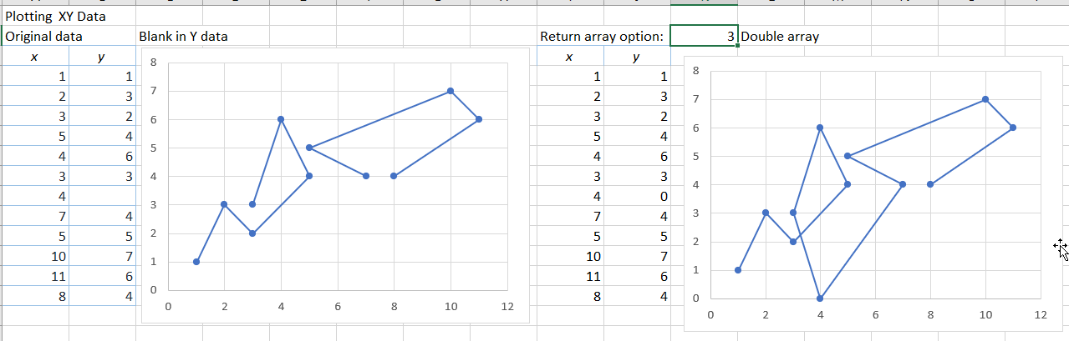Select the x column header of the Original data table

pyautogui.click(x=35, y=57)
